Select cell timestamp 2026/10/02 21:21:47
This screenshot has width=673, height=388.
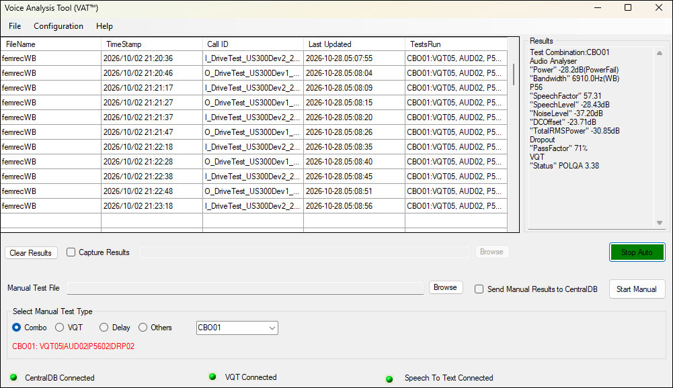point(151,132)
